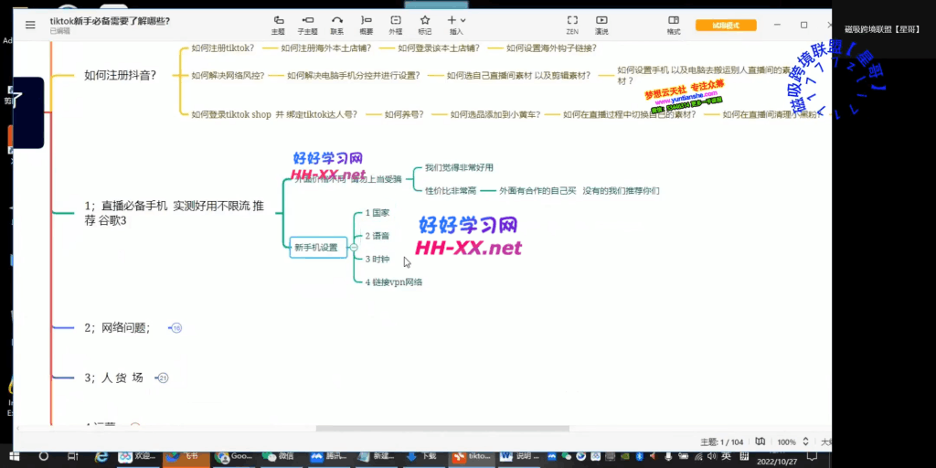
Task: Open the 标记 marker star tool
Action: 424,25
